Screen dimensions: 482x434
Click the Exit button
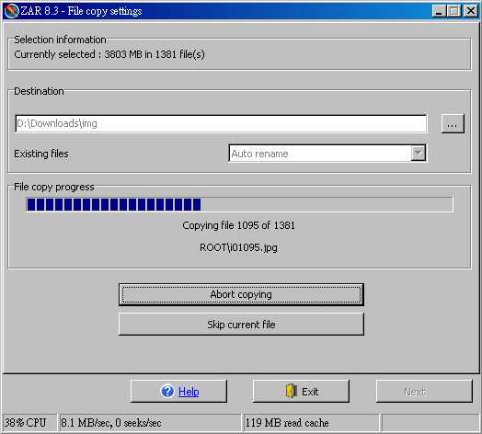click(301, 392)
